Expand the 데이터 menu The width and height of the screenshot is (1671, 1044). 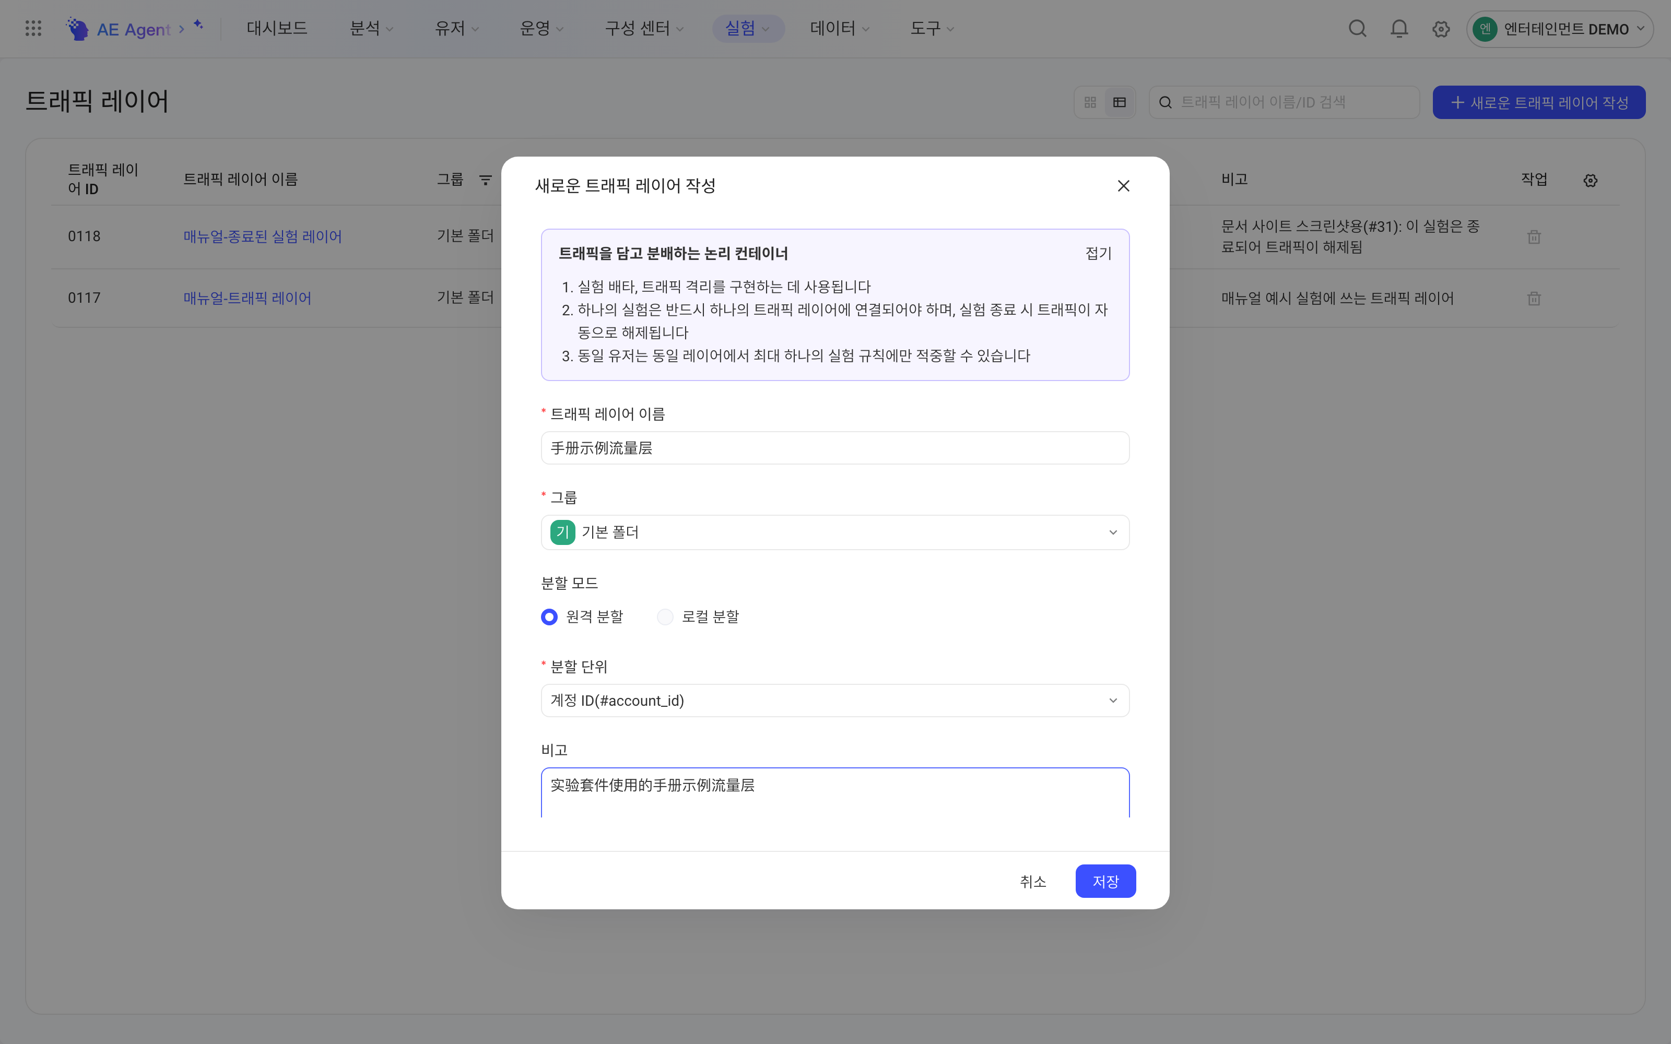[x=839, y=28]
